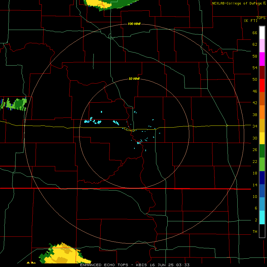Click the 100 NMI range ring label
This screenshot has height=267, width=267.
(134, 24)
